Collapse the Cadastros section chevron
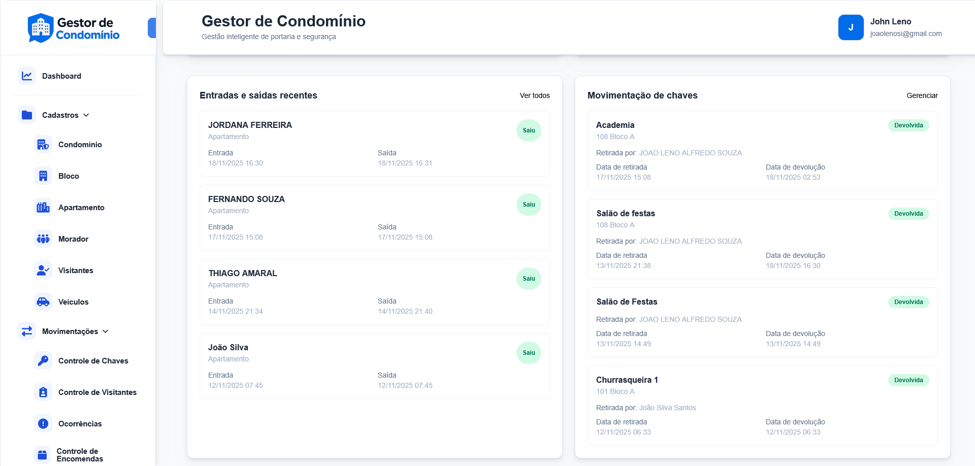This screenshot has width=975, height=466. 87,115
